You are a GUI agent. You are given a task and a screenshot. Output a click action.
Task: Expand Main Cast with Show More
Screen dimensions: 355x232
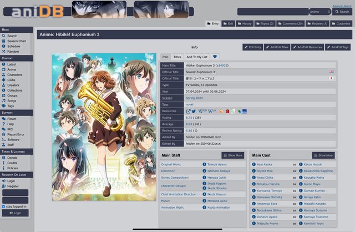click(x=323, y=155)
